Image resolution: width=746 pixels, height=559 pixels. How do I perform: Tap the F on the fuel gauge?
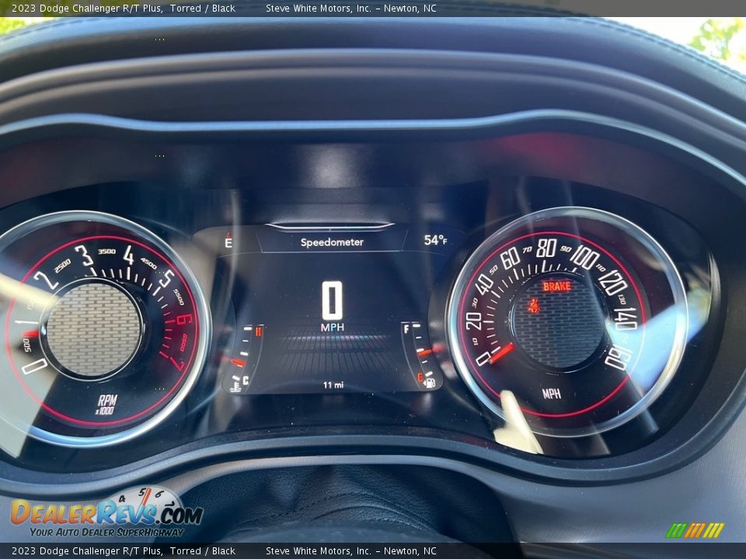pyautogui.click(x=406, y=329)
